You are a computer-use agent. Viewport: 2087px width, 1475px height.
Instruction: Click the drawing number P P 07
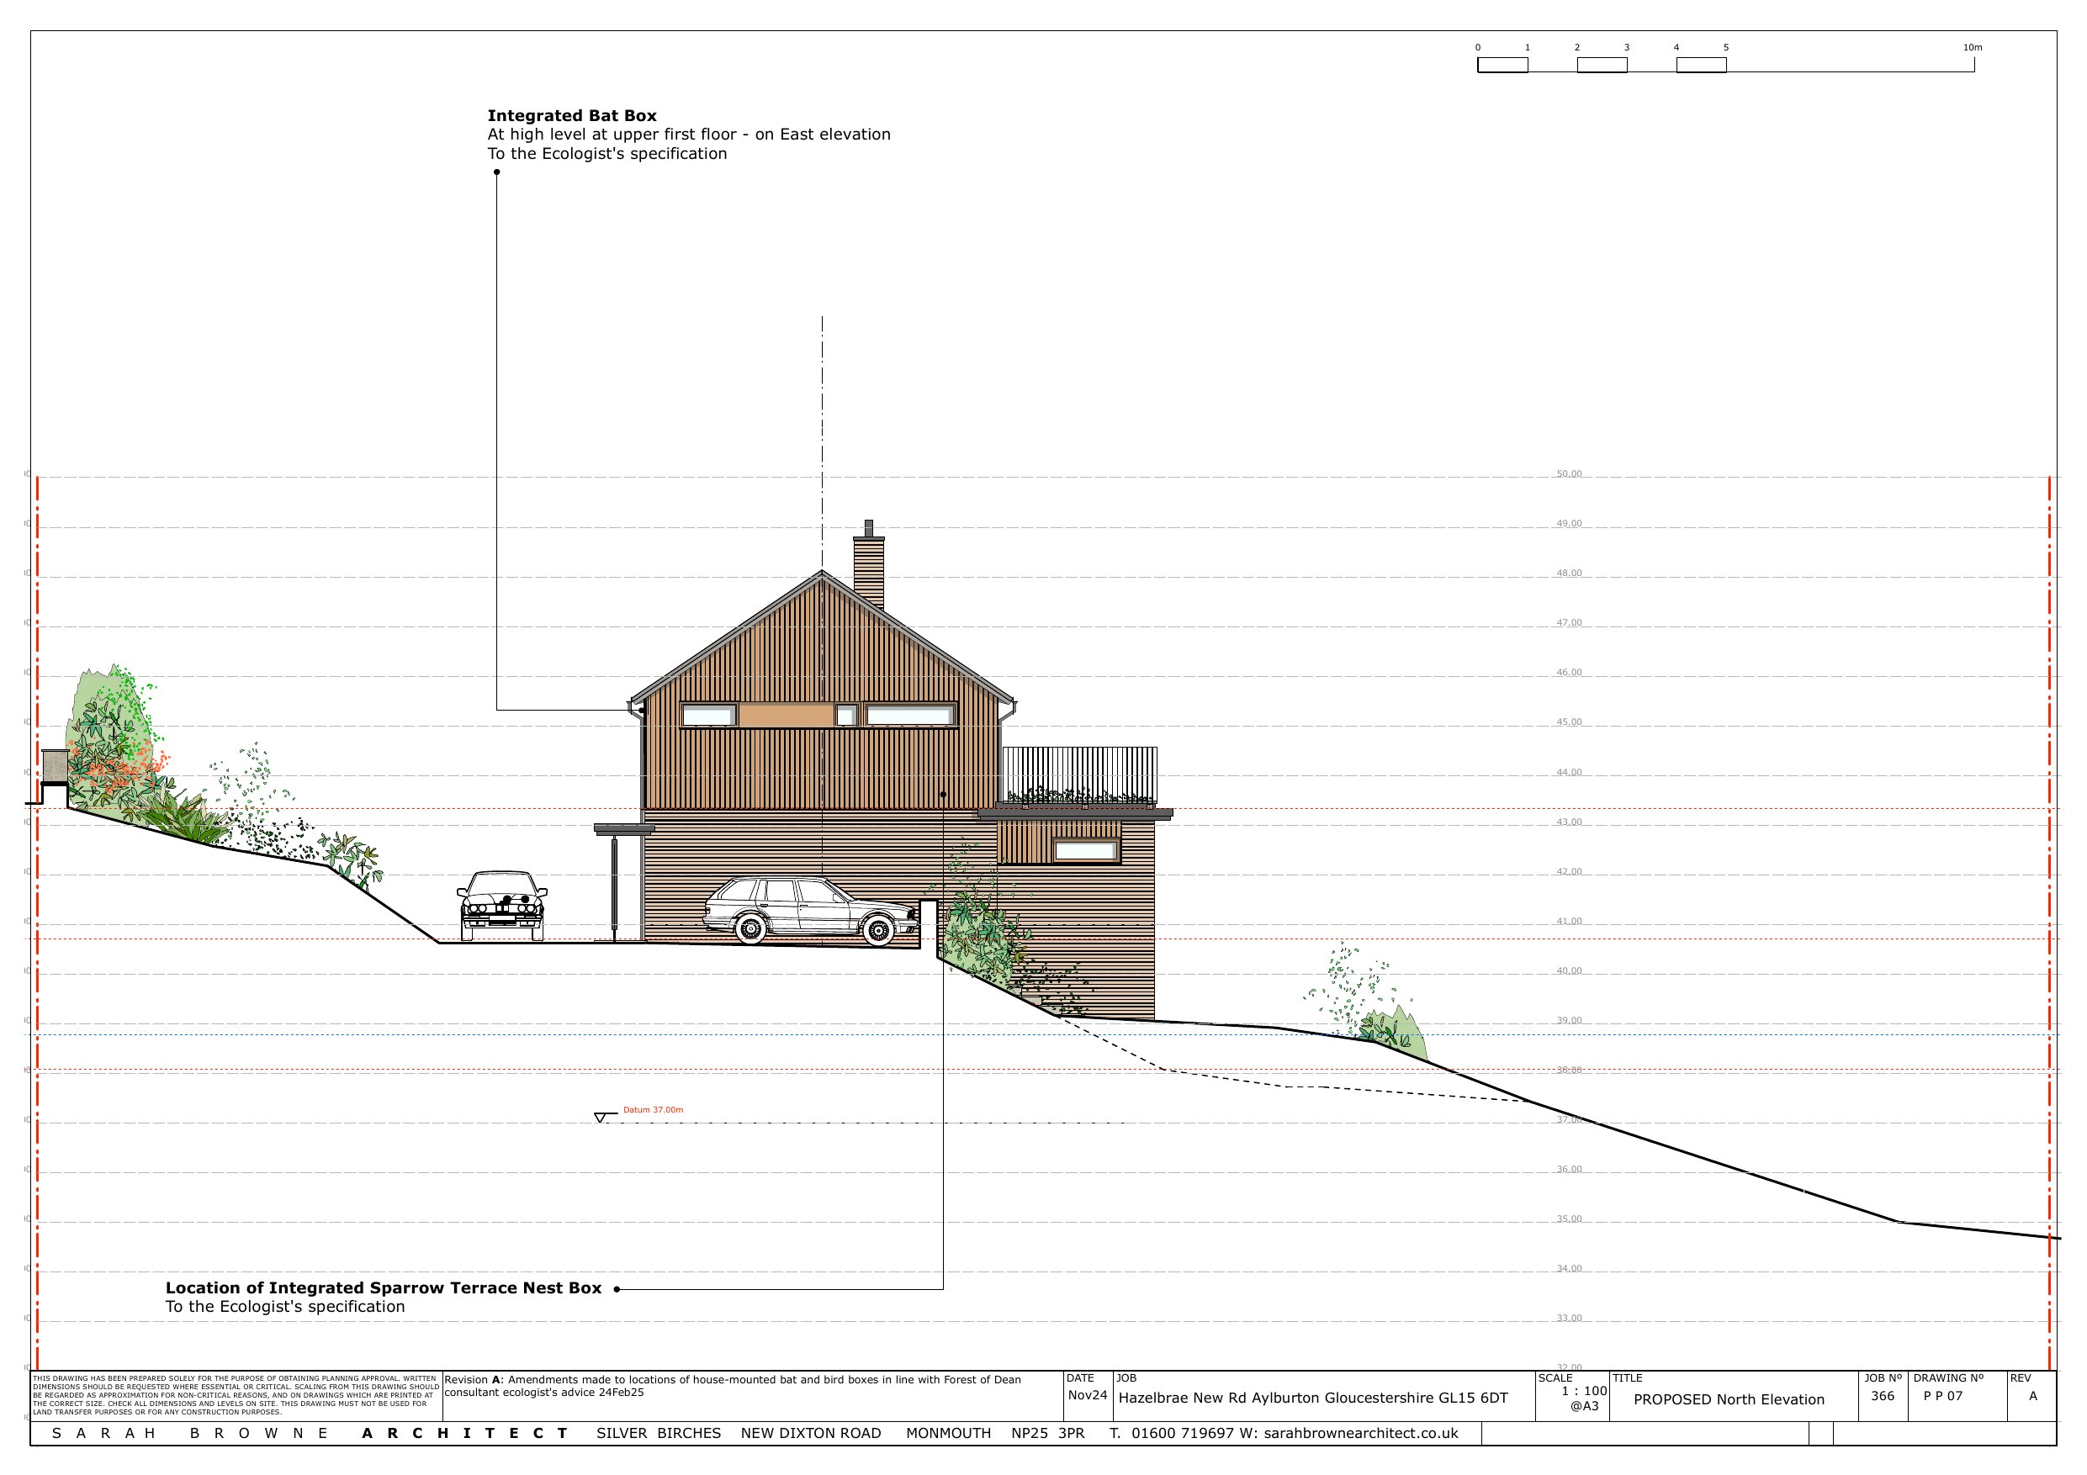[x=1942, y=1396]
